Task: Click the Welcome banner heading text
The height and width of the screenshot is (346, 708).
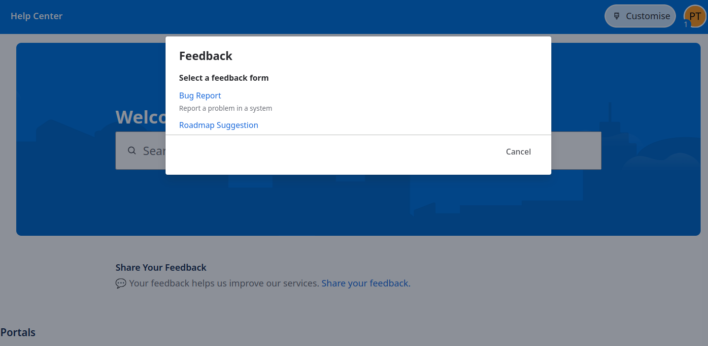Action: coord(140,117)
